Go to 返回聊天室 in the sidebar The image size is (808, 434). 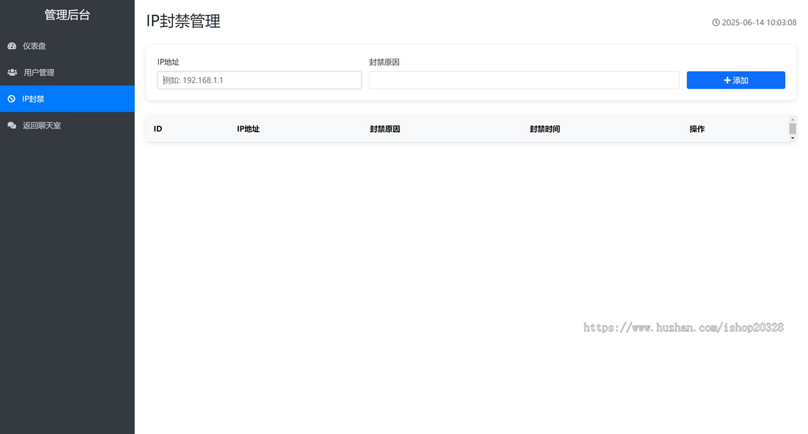[67, 125]
